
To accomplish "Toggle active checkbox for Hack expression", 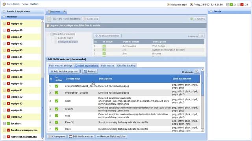I will [57, 129].
